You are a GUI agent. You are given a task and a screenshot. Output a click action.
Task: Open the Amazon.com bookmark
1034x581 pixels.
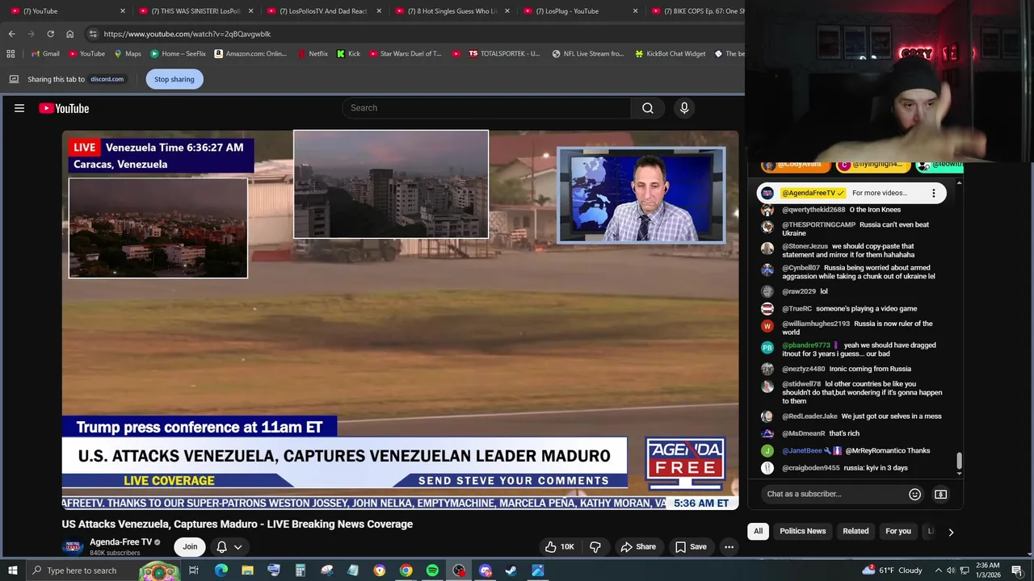click(x=250, y=54)
